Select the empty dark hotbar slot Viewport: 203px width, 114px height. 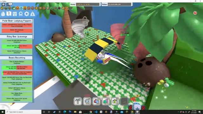click(x=124, y=101)
